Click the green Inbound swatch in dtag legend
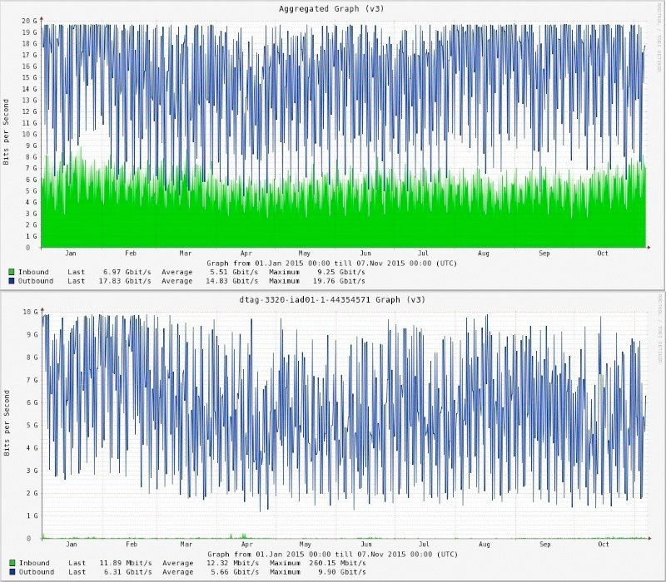Image resolution: width=666 pixels, height=582 pixels. click(x=12, y=563)
